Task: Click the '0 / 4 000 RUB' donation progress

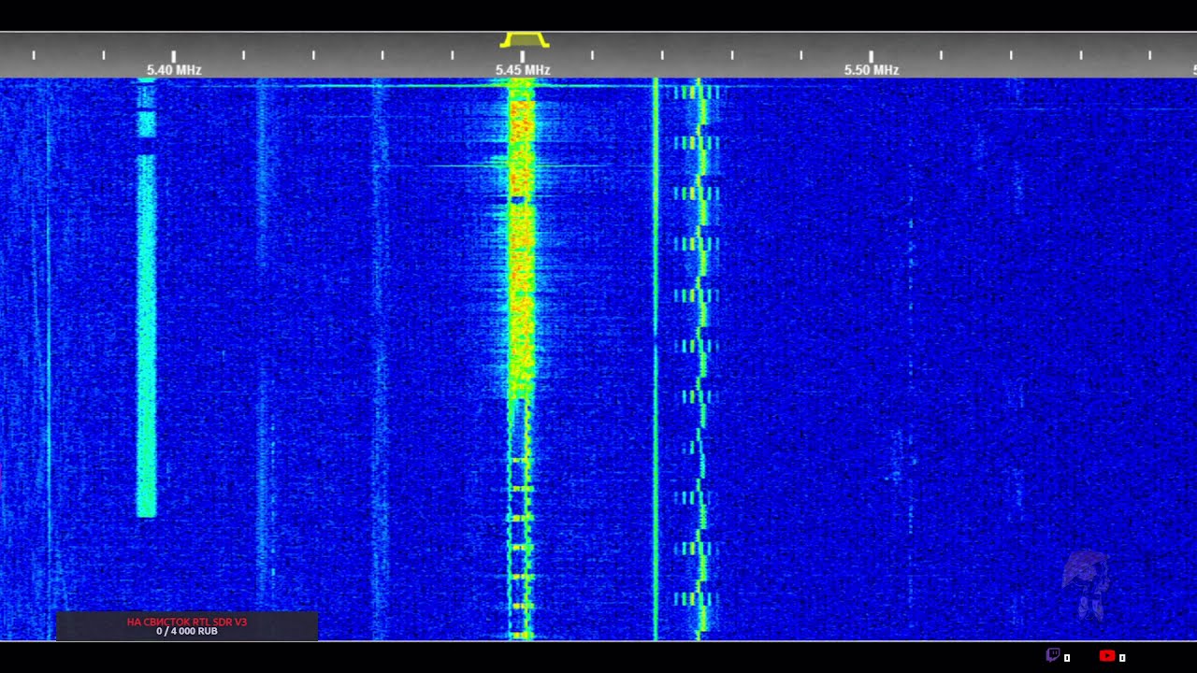Action: point(187,632)
